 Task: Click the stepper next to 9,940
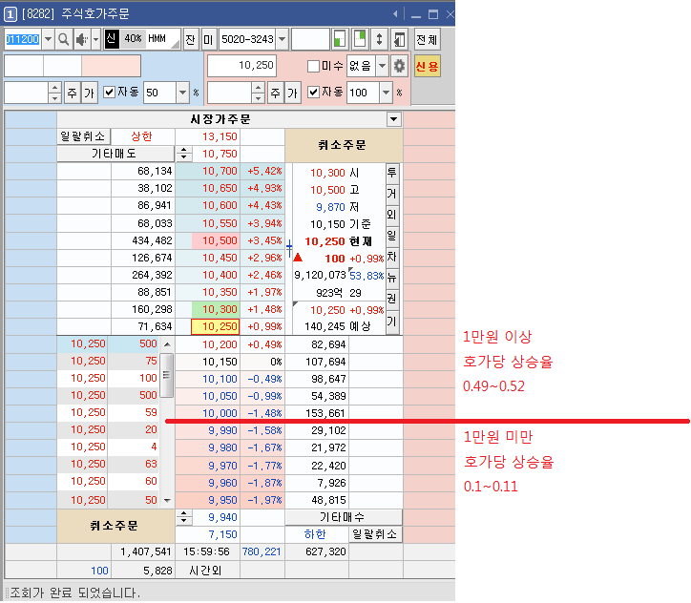184,517
